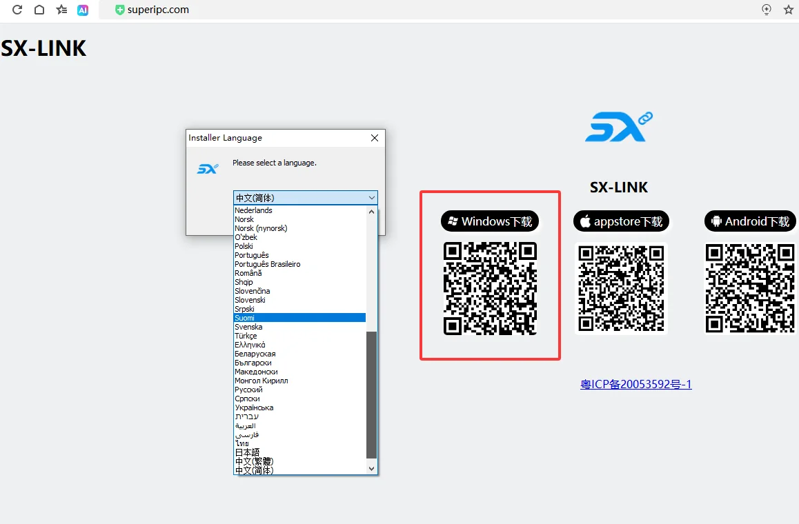Image resolution: width=799 pixels, height=524 pixels.
Task: Open the AI assistant icon in toolbar
Action: click(83, 10)
